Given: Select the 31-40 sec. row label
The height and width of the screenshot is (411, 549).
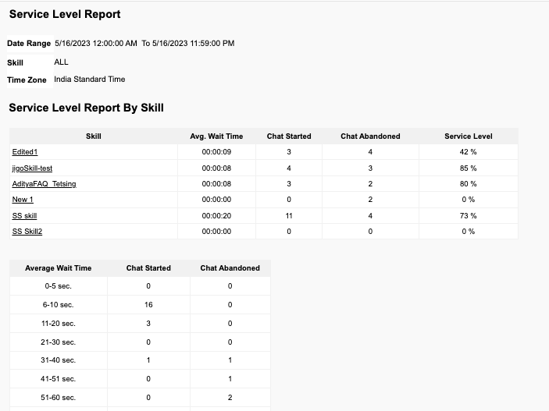Looking at the screenshot, I should tap(58, 360).
